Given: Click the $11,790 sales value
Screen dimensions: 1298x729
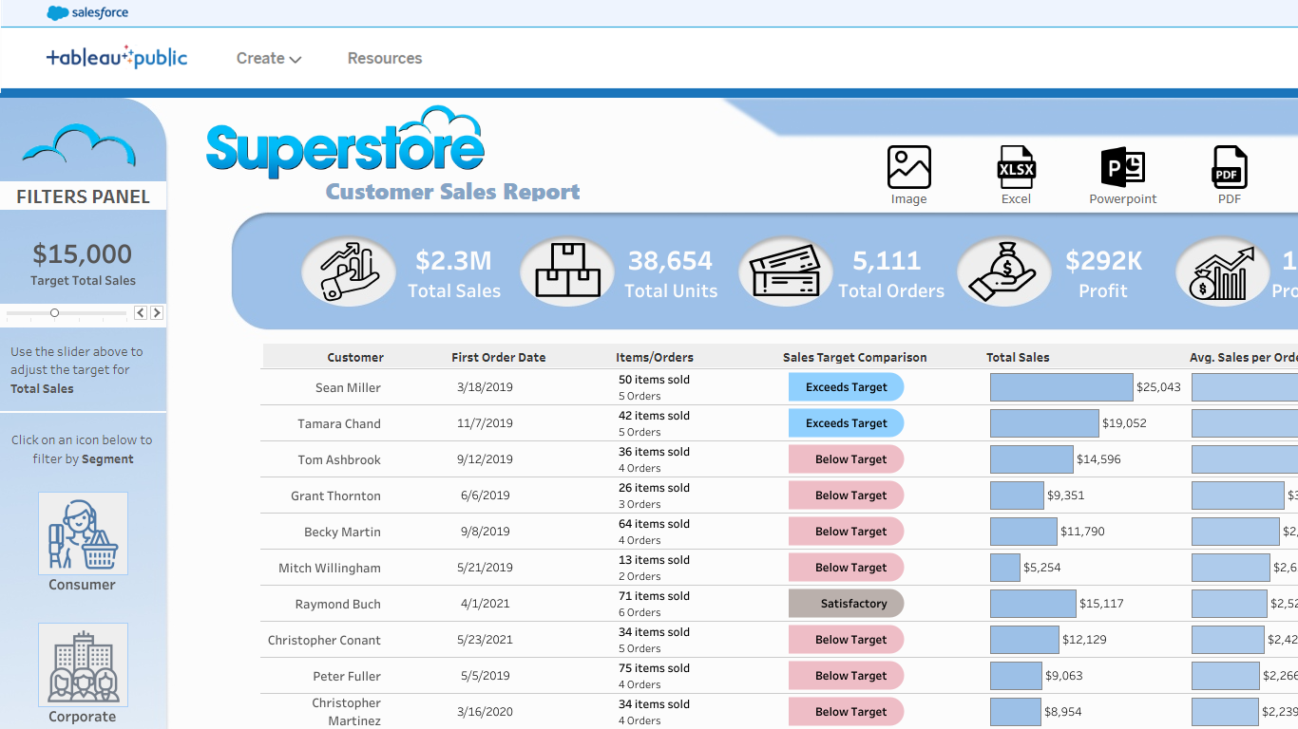Looking at the screenshot, I should click(x=1082, y=532).
